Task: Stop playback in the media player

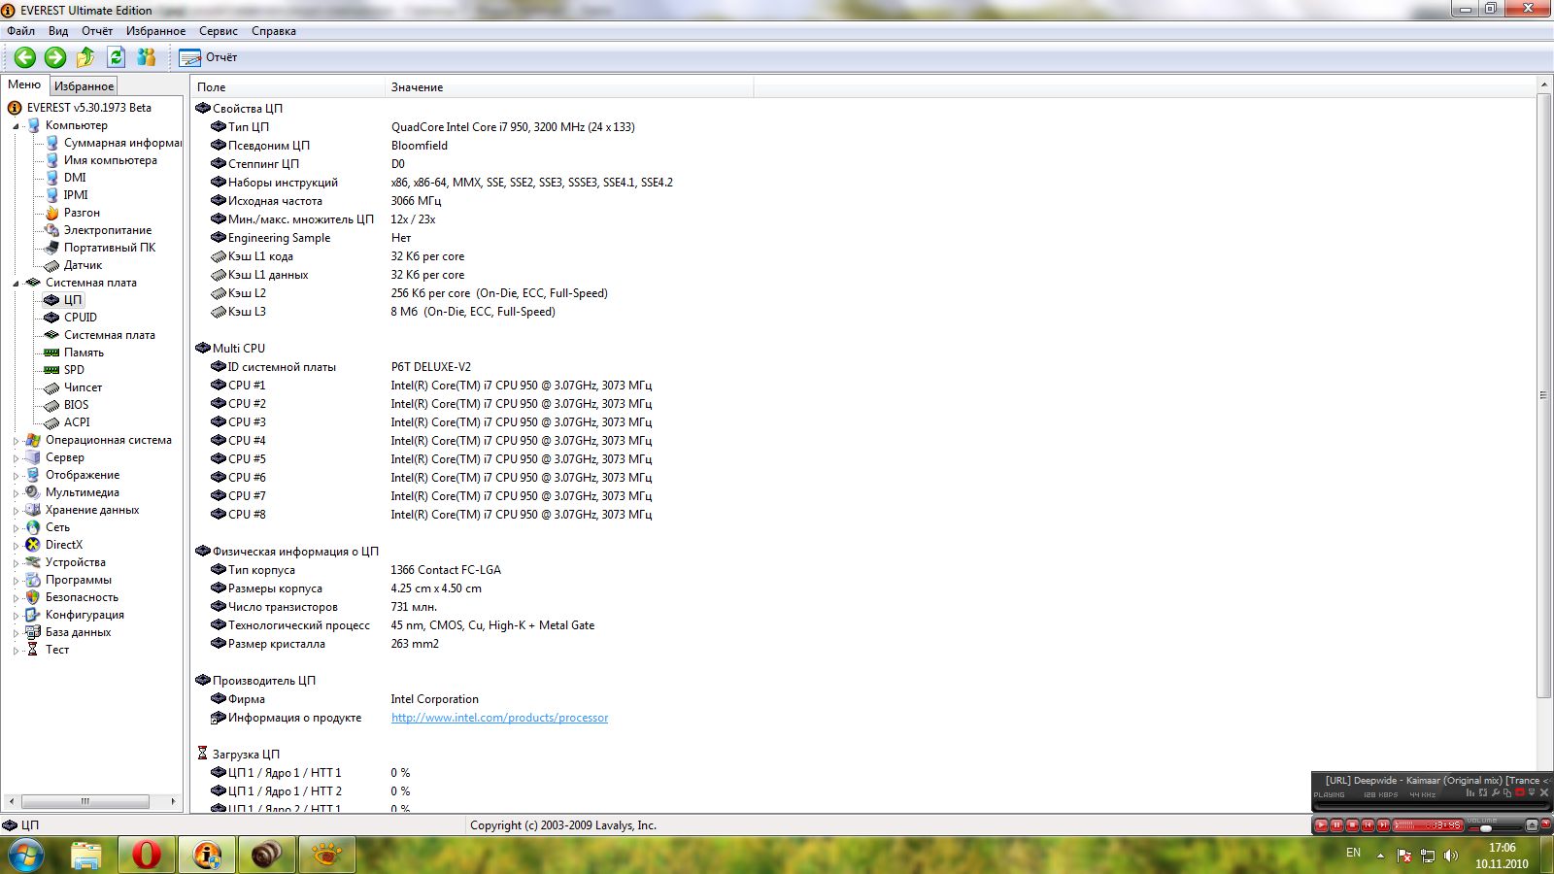Action: coord(1352,825)
